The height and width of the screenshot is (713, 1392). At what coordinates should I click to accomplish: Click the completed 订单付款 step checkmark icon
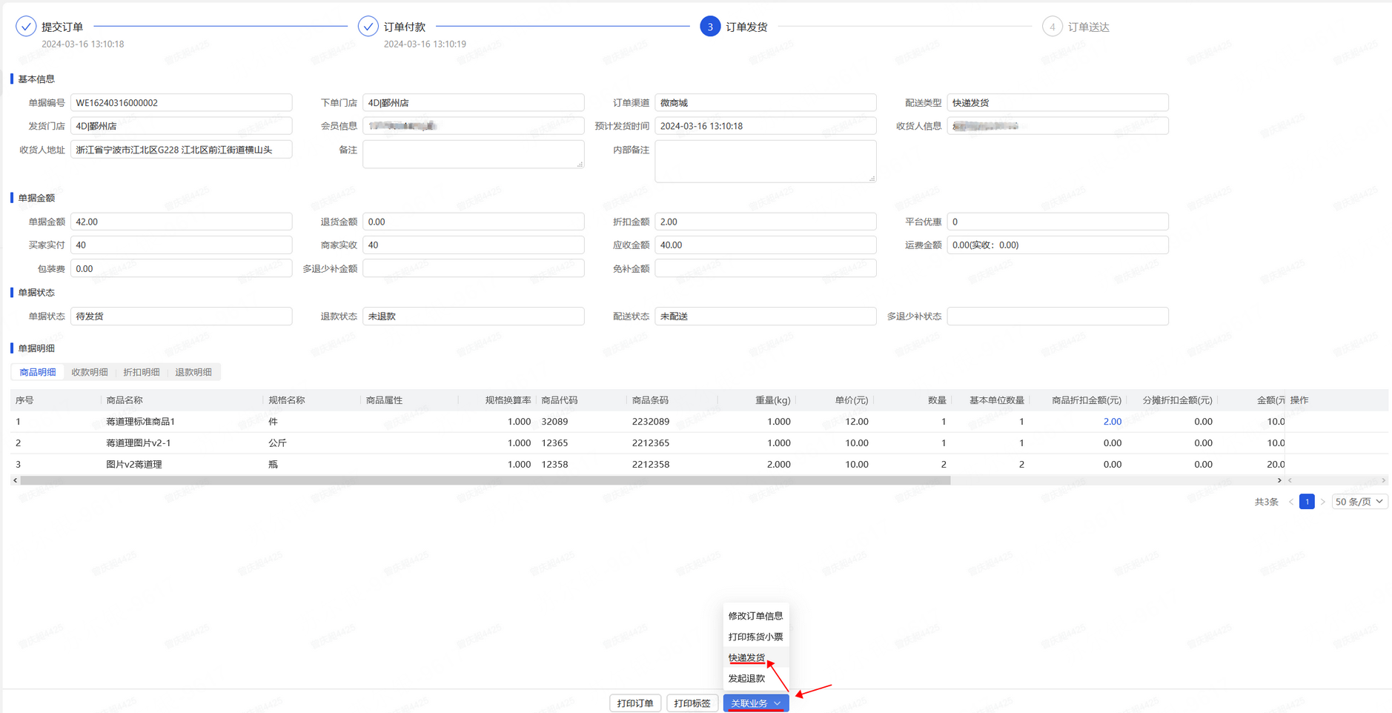pos(368,27)
